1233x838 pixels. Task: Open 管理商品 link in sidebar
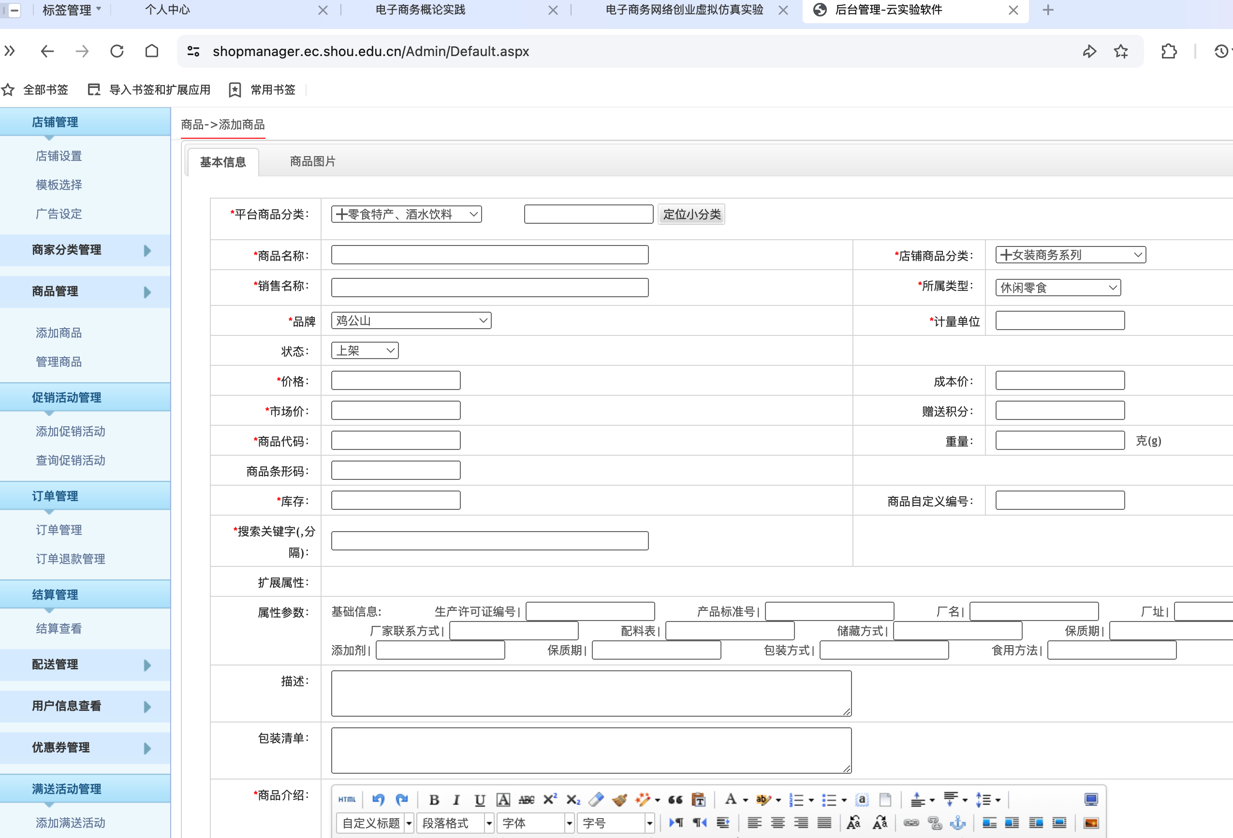[59, 361]
